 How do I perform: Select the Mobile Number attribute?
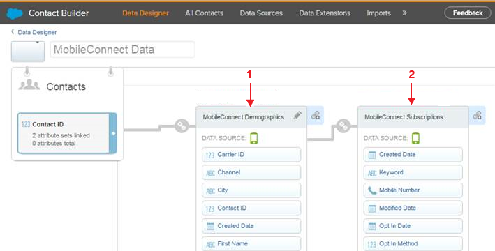413,190
